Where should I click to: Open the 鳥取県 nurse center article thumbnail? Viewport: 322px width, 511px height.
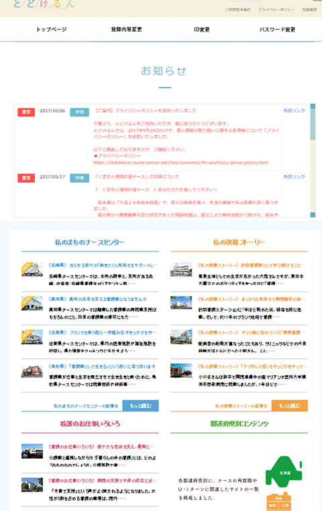pos(32,371)
